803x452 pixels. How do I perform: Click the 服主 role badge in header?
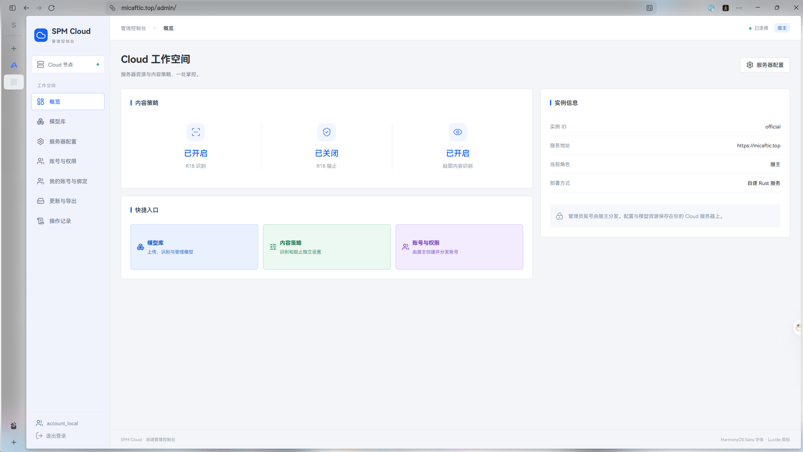coord(782,28)
